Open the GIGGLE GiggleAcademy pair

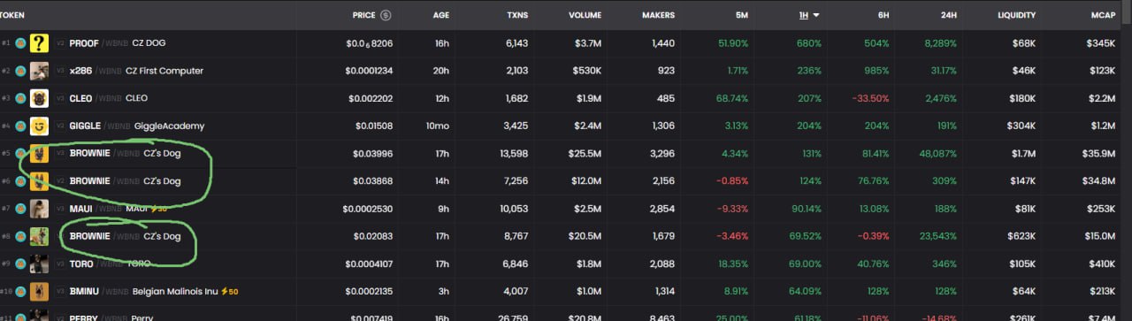[x=136, y=126]
